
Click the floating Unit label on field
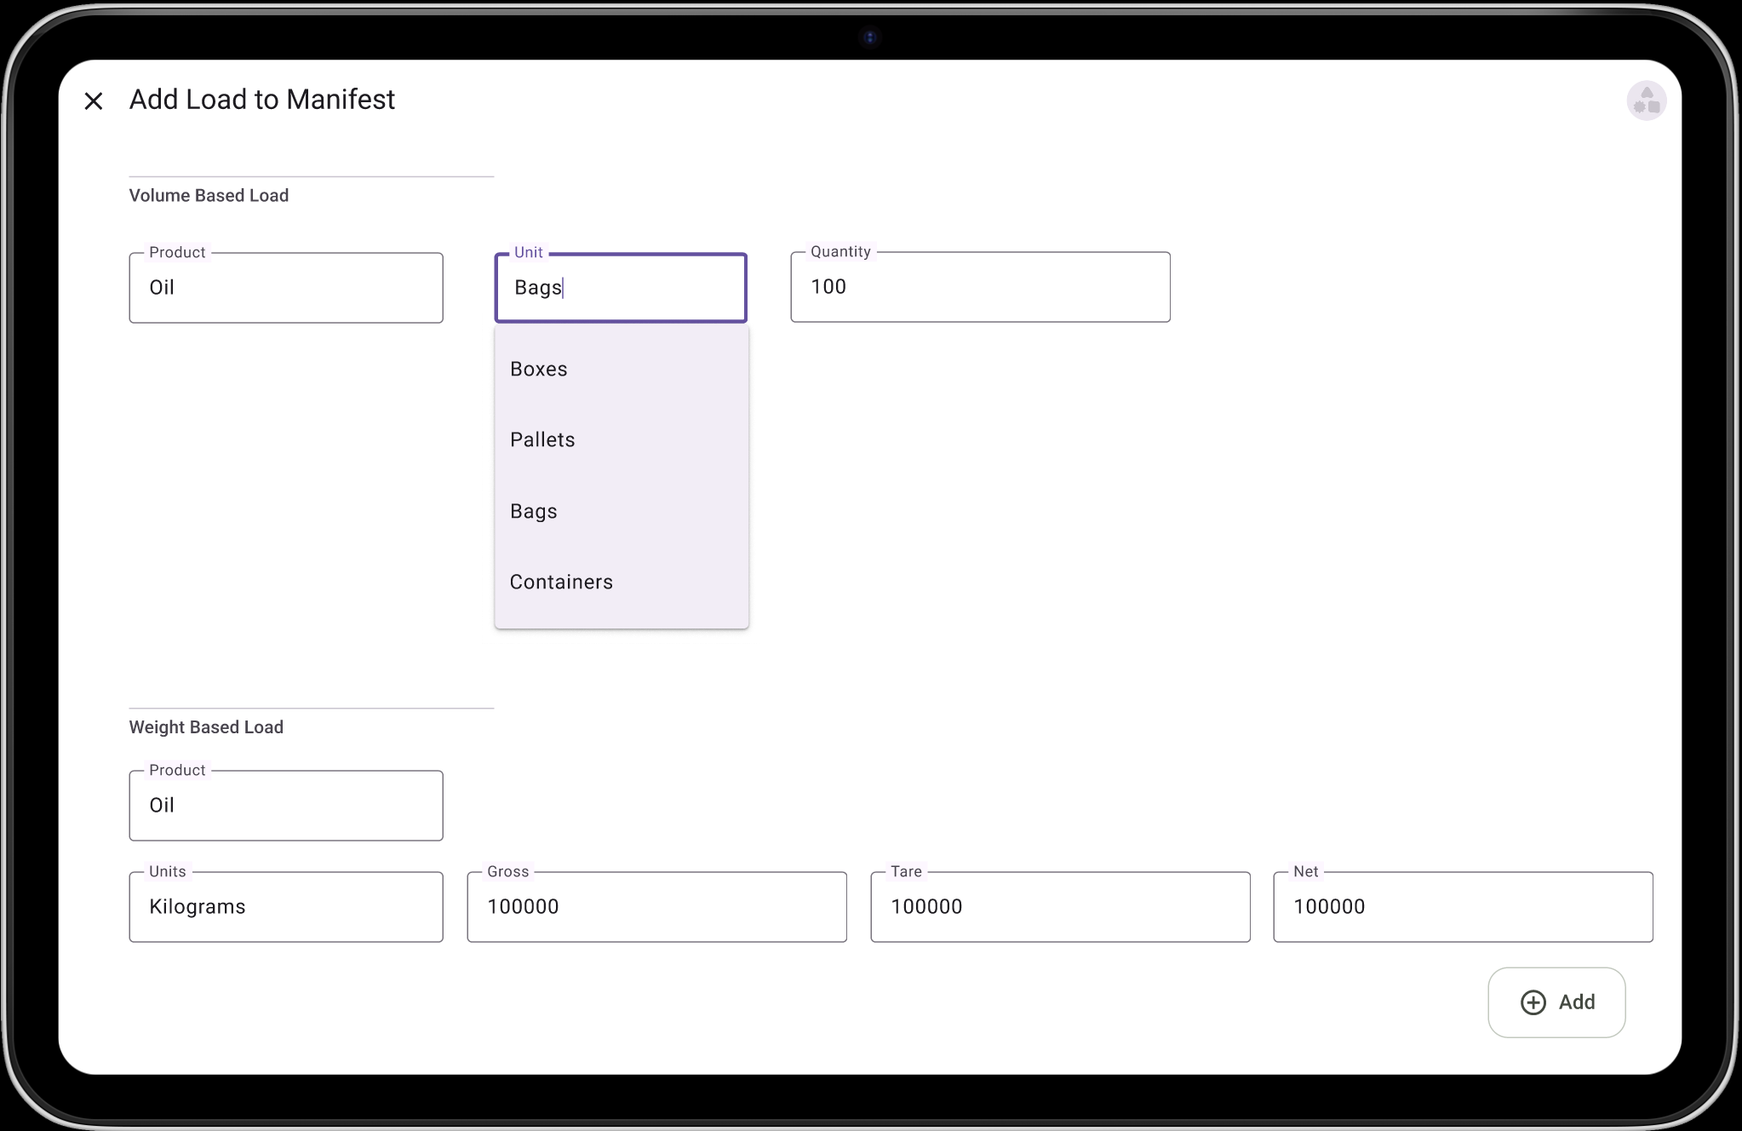tap(528, 252)
